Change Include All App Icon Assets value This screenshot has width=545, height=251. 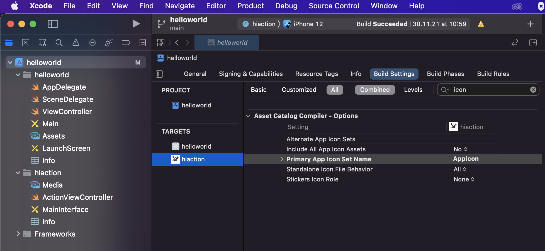[460, 149]
